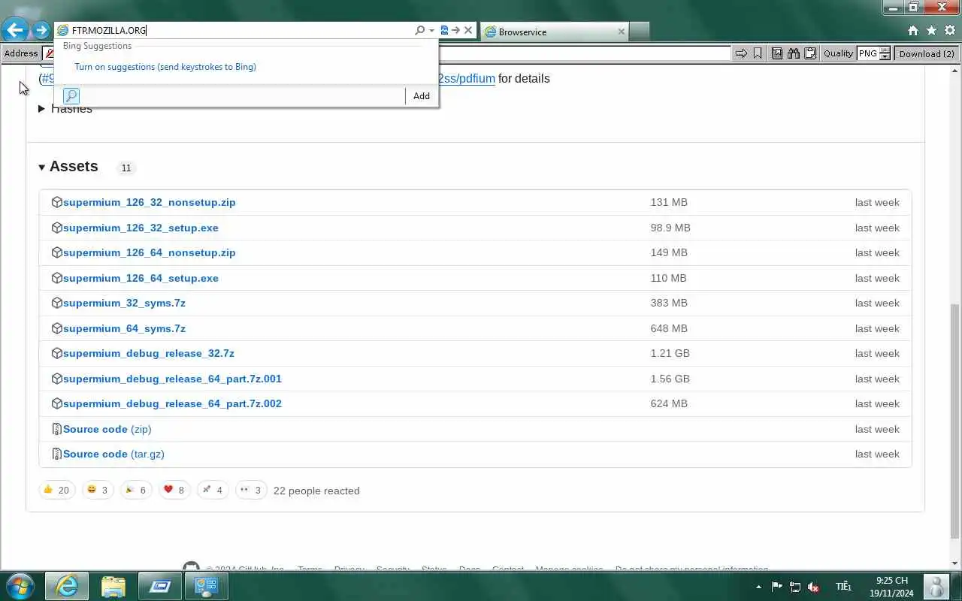This screenshot has width=962, height=601.
Task: Click the Go arrow in the IE address bar
Action: (x=455, y=31)
